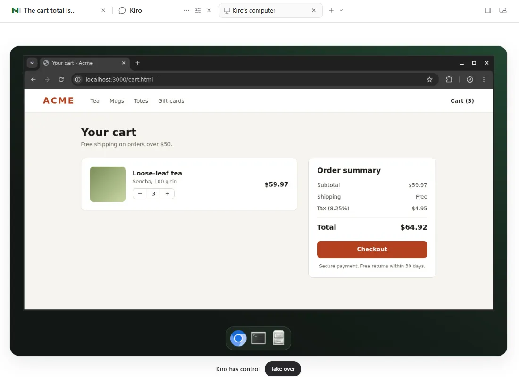Viewport: 519px width, 384px height.
Task: Go back in browser history
Action: click(33, 79)
